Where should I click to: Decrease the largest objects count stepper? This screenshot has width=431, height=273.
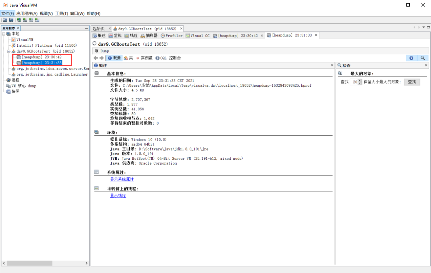click(x=360, y=83)
